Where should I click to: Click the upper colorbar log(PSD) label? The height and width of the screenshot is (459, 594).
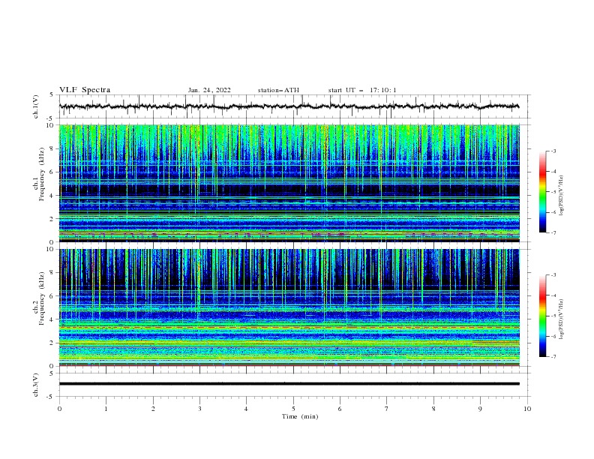click(562, 196)
